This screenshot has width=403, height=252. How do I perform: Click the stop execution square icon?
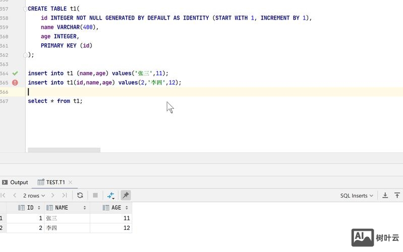pos(95,196)
